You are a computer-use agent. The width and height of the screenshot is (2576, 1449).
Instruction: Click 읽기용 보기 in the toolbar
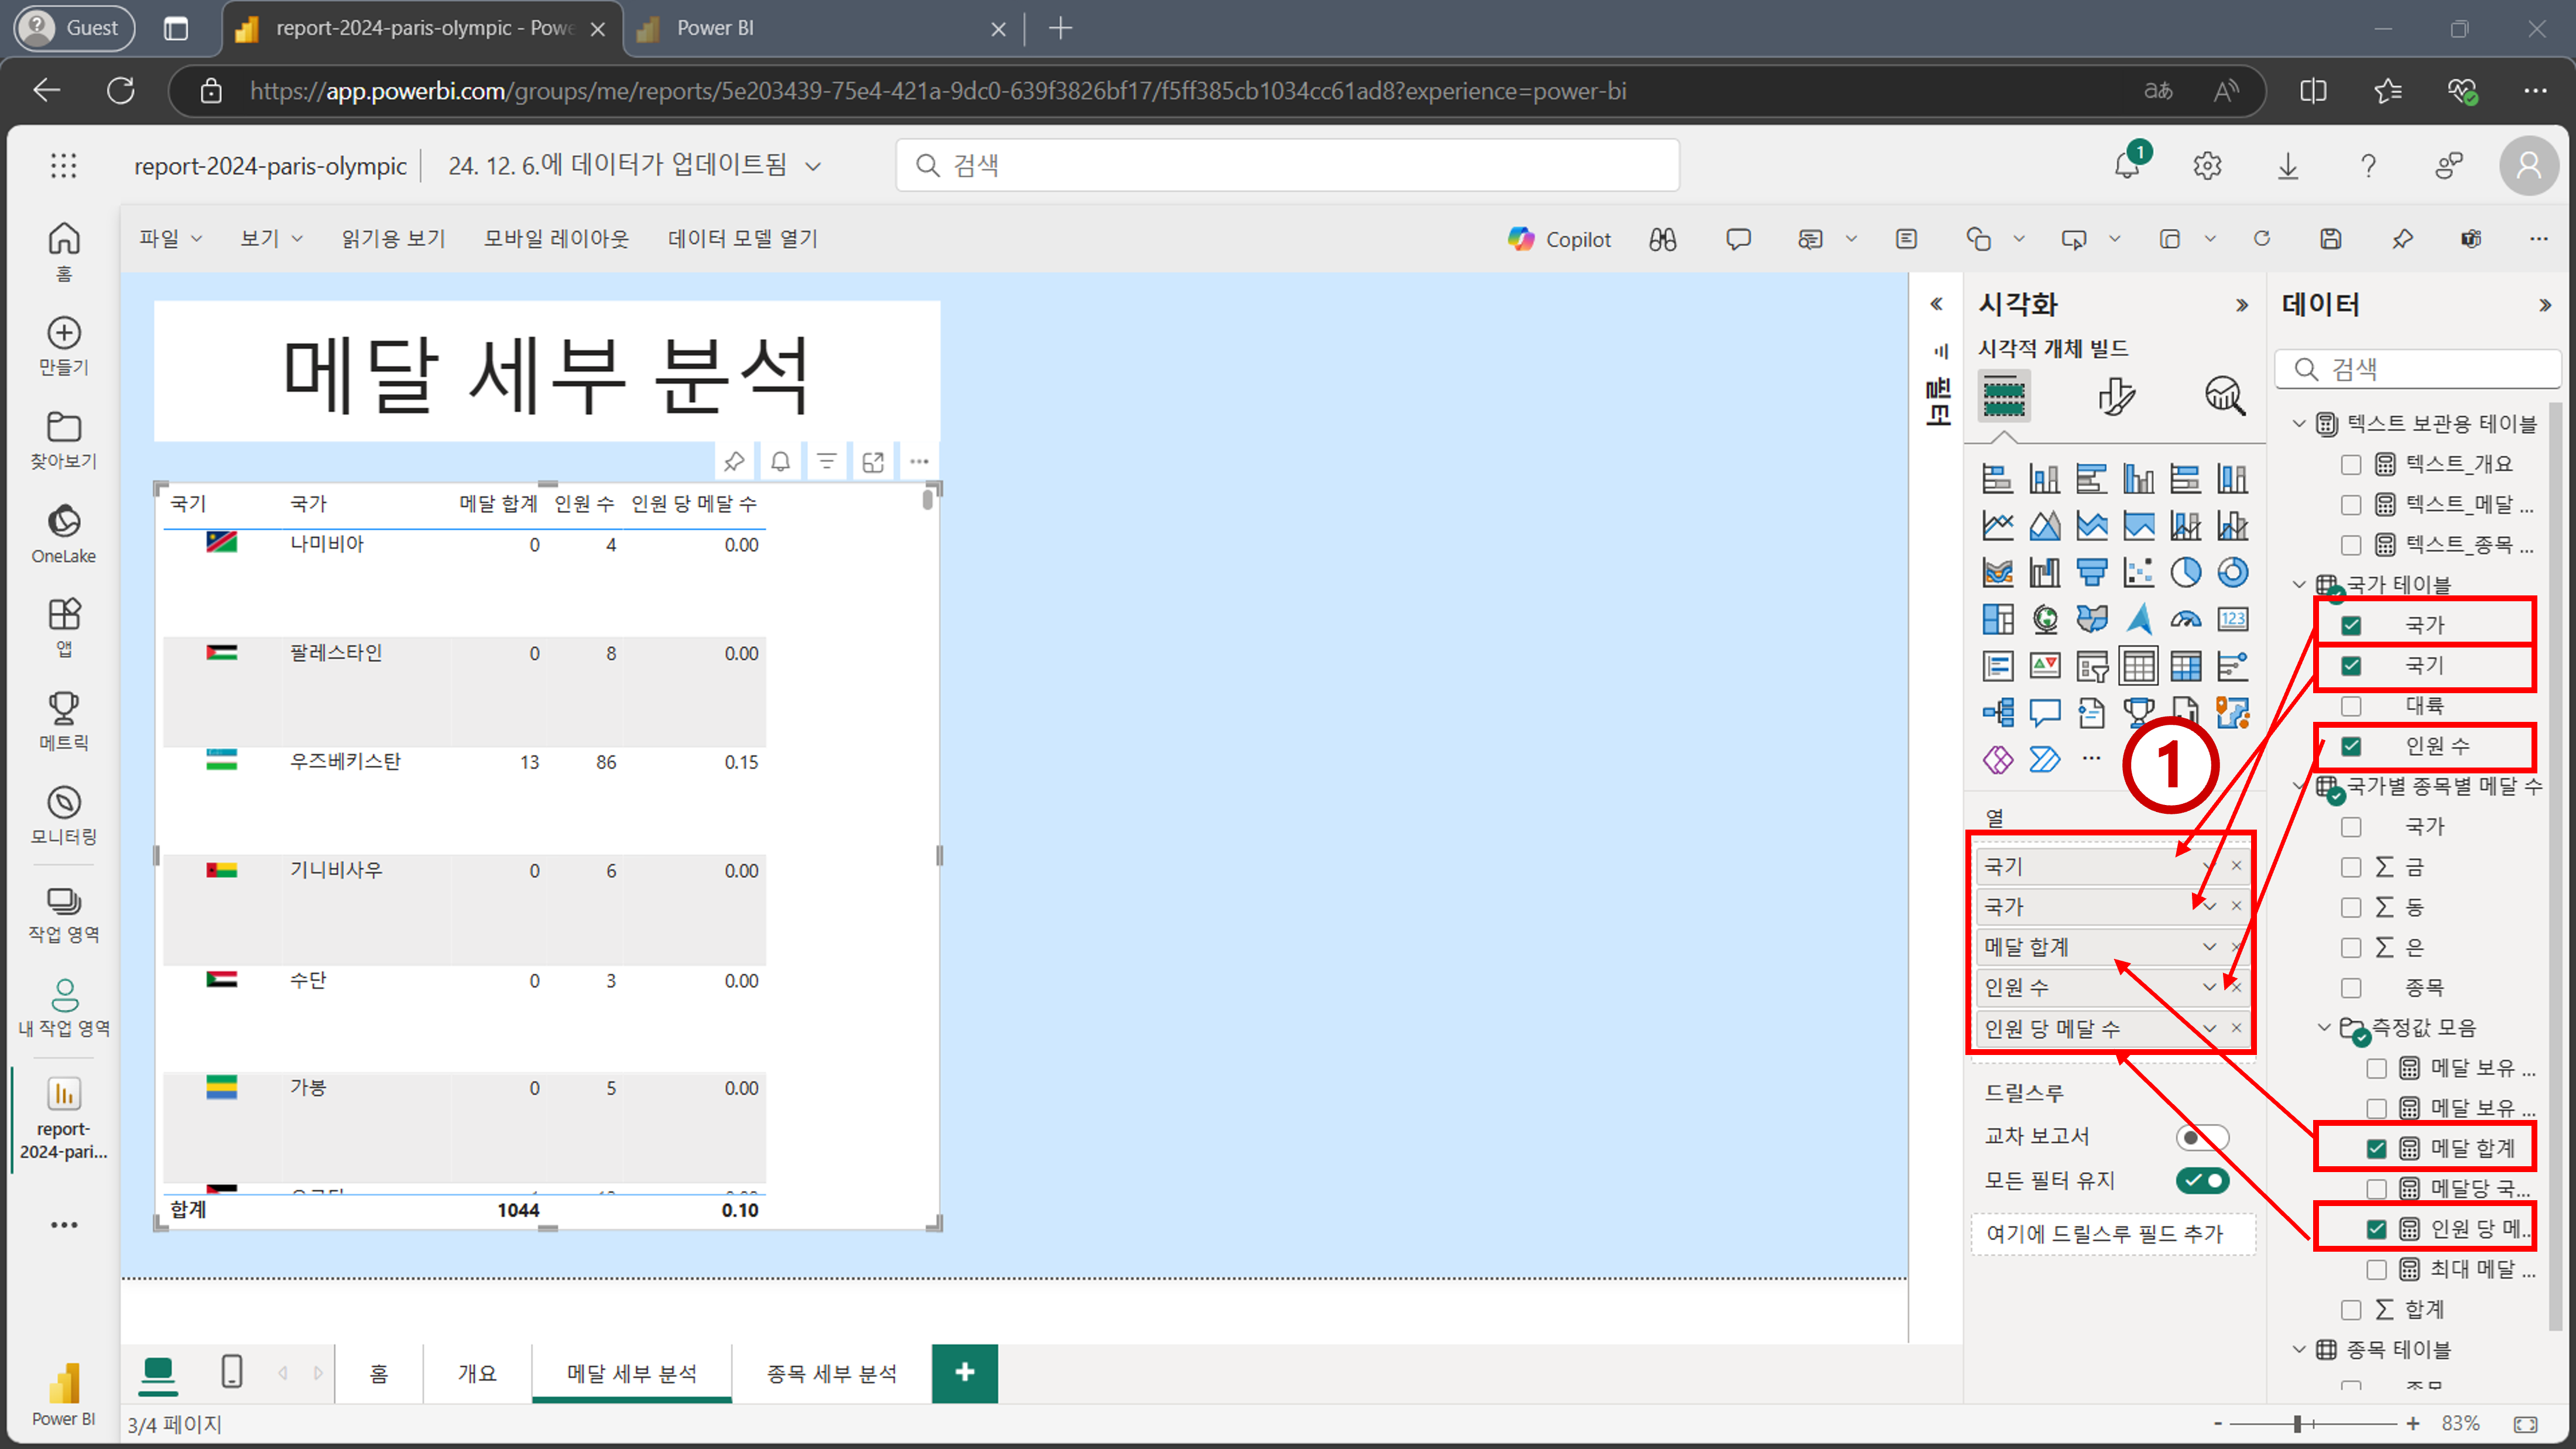click(x=393, y=238)
